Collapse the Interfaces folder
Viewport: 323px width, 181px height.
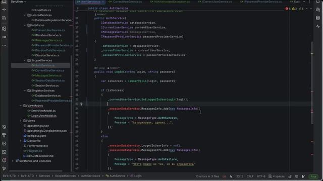click(x=25, y=25)
